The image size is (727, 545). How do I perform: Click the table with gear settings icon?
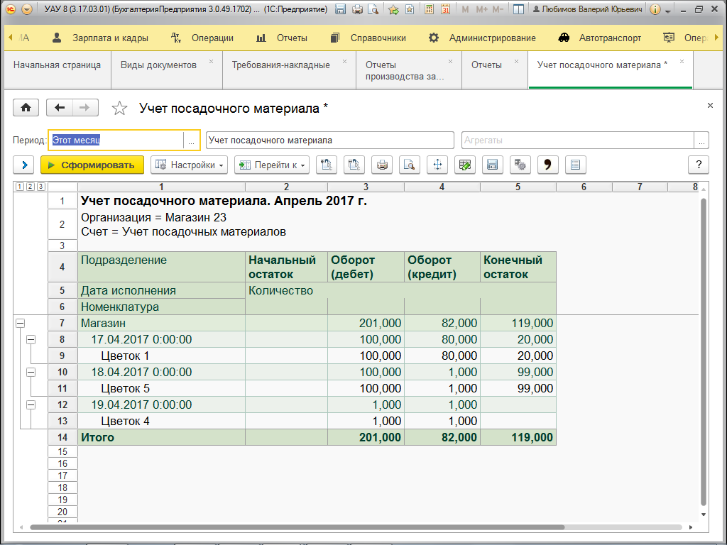click(520, 165)
